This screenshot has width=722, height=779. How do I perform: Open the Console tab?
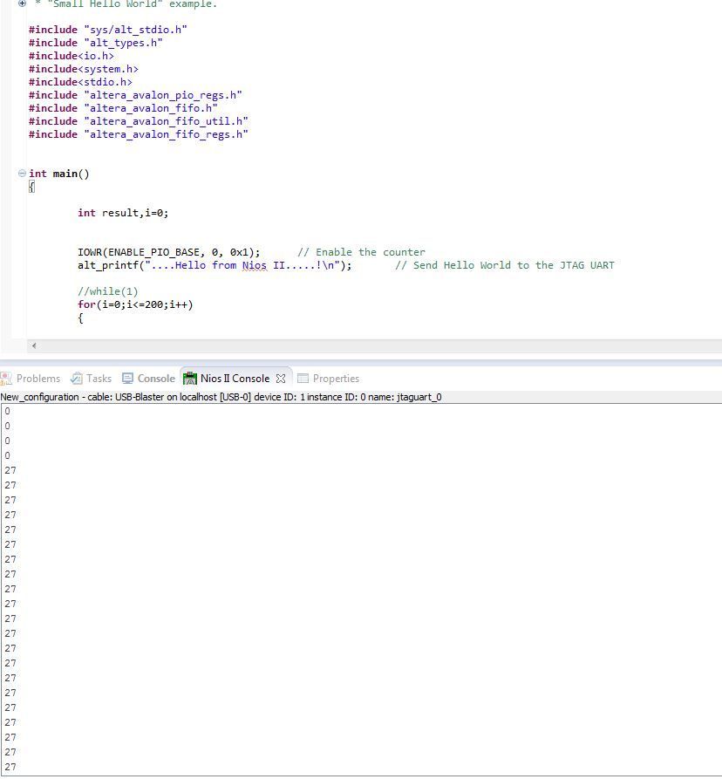coord(156,379)
